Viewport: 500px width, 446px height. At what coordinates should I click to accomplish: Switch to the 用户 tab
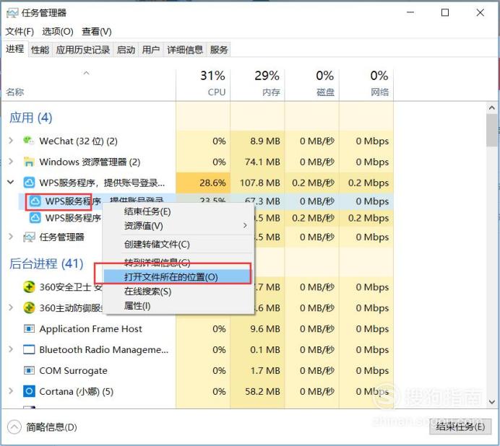pyautogui.click(x=151, y=50)
